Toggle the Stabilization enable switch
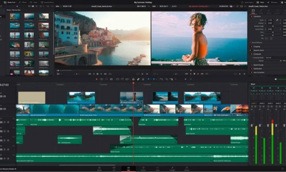The height and width of the screenshot is (172, 286). point(252,68)
